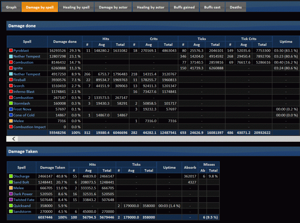Open the Quicksand spell link
Viewport: 300px width, 223px height.
(x=22, y=206)
